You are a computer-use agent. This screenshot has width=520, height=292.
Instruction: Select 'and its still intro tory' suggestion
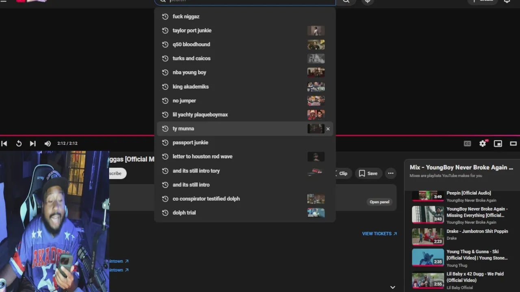[x=245, y=171]
